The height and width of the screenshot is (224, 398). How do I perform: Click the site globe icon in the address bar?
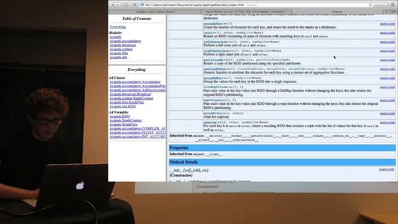(142, 5)
